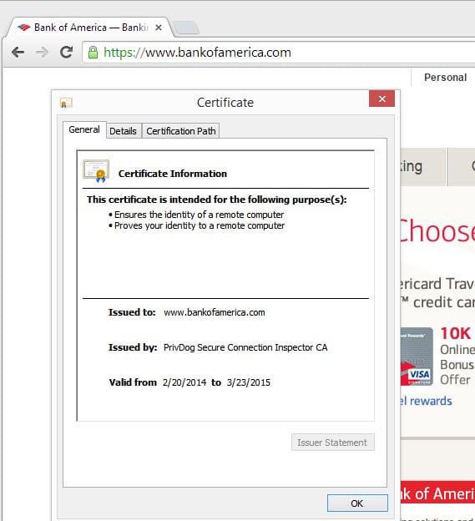This screenshot has height=521, width=475.
Task: Click the browser forward arrow
Action: [x=42, y=53]
